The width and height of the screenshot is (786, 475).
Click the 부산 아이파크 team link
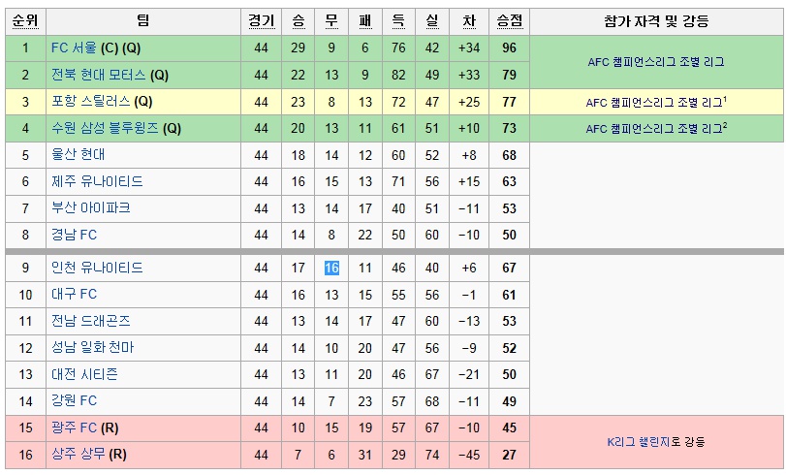[91, 208]
